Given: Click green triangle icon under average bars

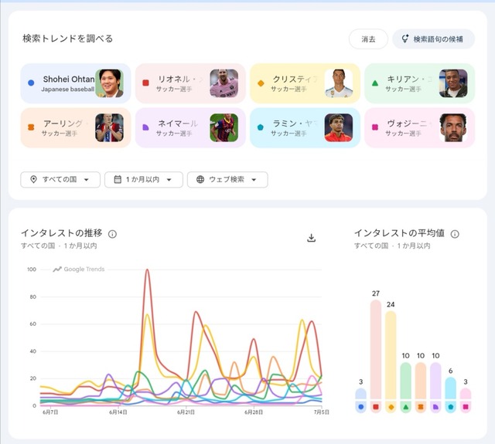Looking at the screenshot, I should click(405, 407).
